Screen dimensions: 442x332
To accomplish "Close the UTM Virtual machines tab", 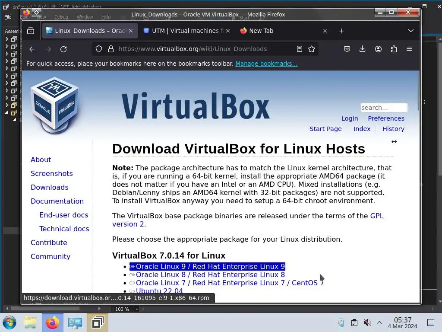I will [x=228, y=31].
